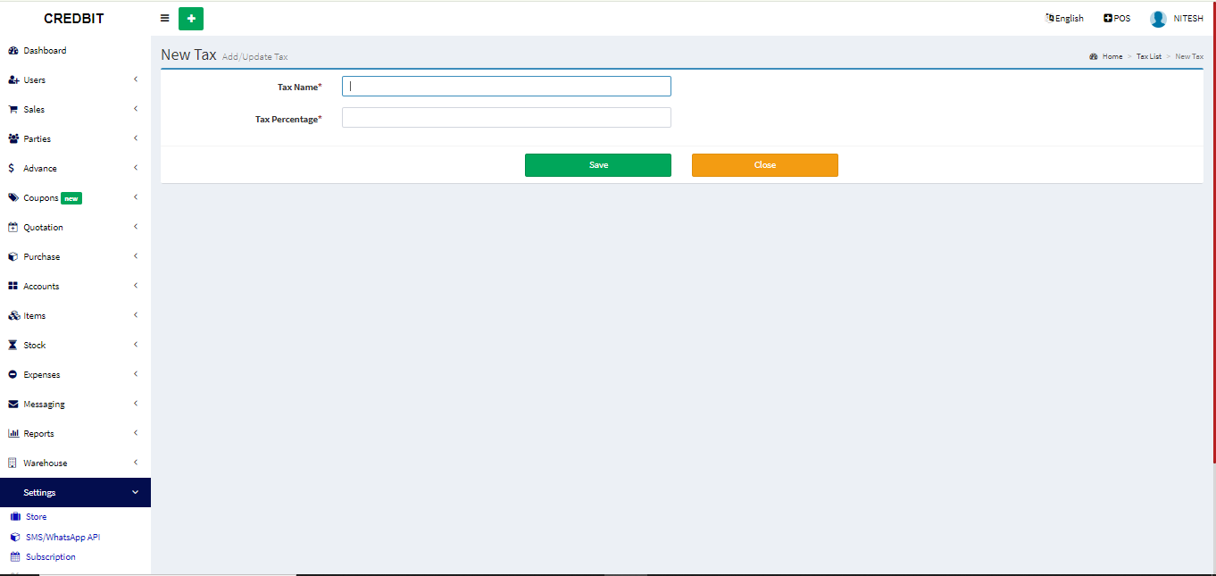
Task: Click the Stock hourglass icon
Action: (13, 346)
